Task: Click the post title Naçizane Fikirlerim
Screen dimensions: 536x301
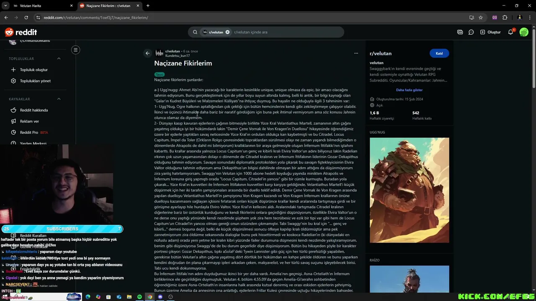Action: [x=183, y=63]
